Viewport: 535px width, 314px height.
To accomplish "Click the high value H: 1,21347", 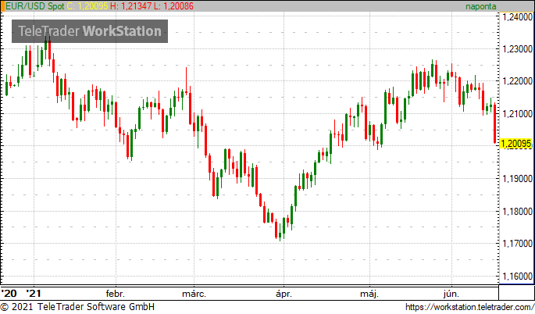I will (130, 6).
